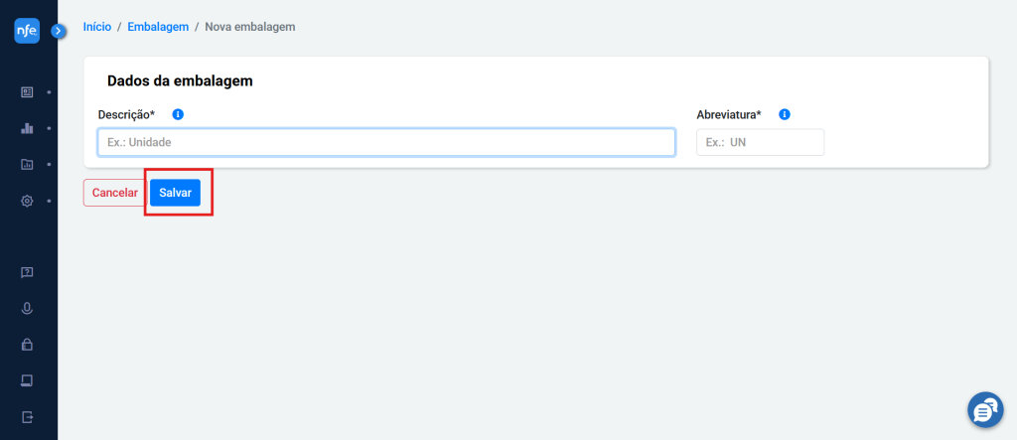The width and height of the screenshot is (1017, 440).
Task: Expand the sidebar with the arrow button
Action: pyautogui.click(x=59, y=31)
